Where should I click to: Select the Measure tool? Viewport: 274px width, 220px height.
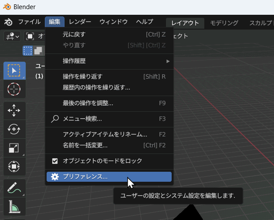(x=14, y=207)
